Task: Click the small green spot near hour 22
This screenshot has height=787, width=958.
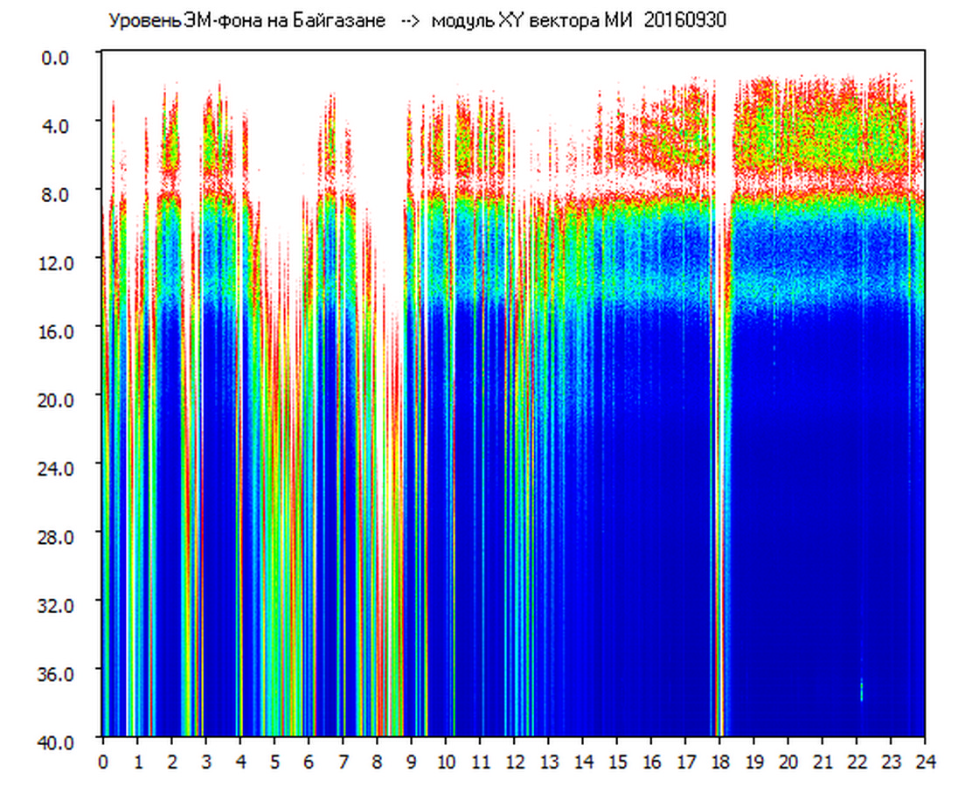Action: point(862,691)
